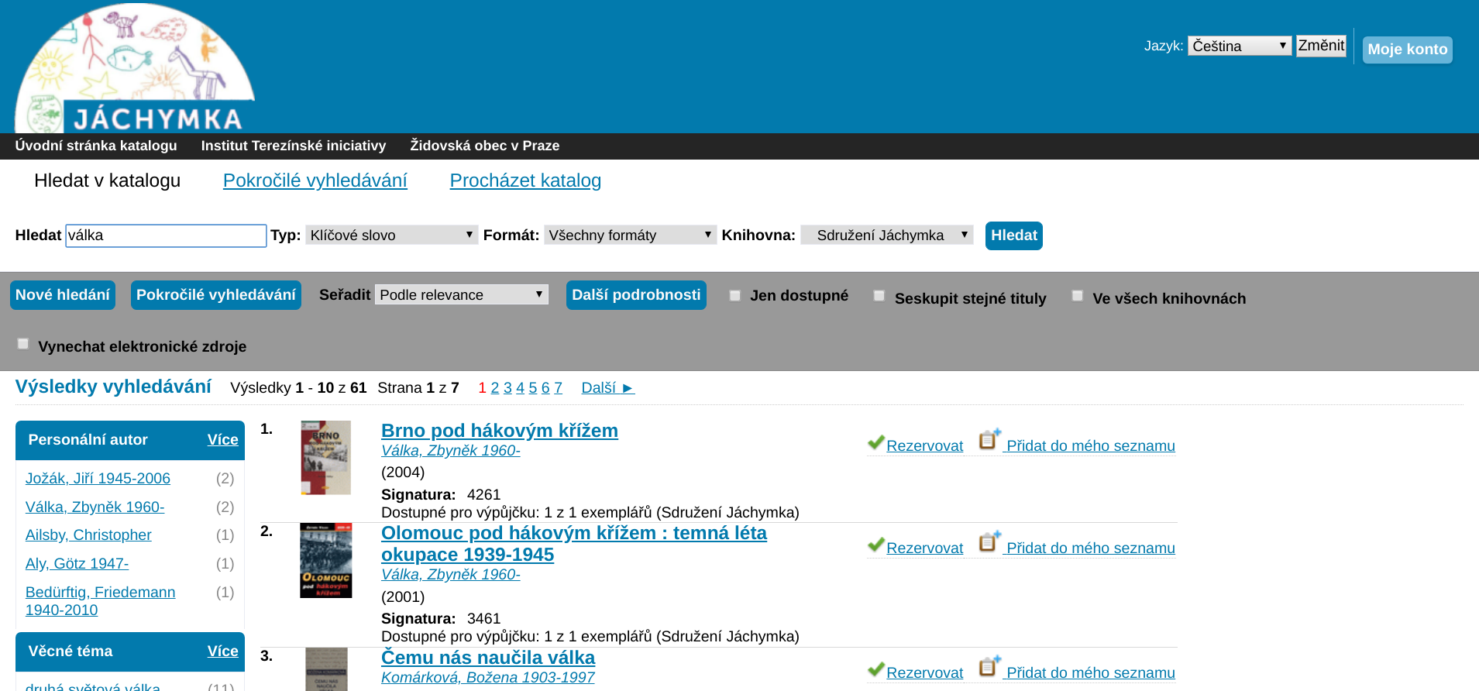Viewport: 1479px width, 691px height.
Task: Click the Jáchymka logo image
Action: click(135, 70)
